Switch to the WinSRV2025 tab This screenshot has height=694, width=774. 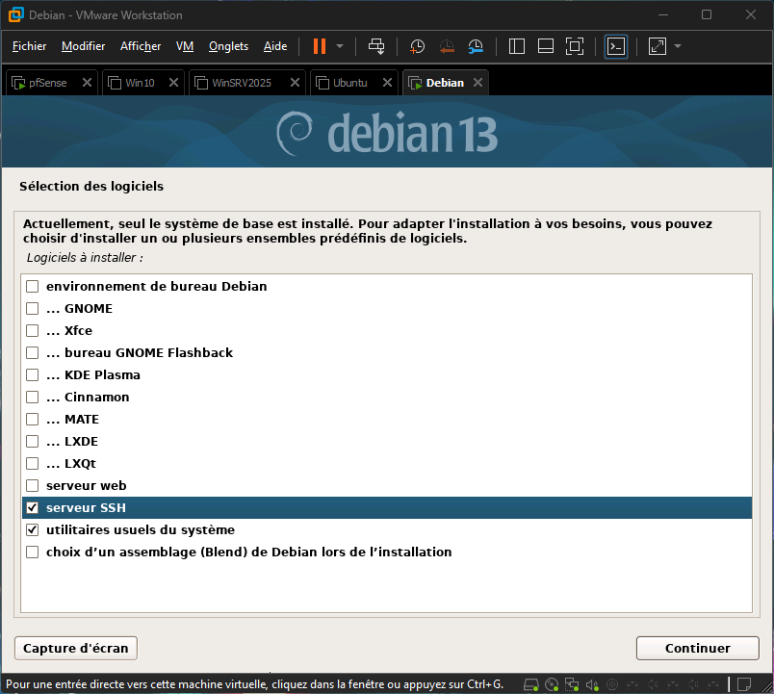(241, 83)
